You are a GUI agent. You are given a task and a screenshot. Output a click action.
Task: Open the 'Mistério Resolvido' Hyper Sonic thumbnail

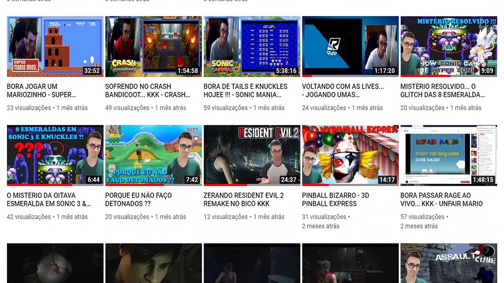(449, 46)
